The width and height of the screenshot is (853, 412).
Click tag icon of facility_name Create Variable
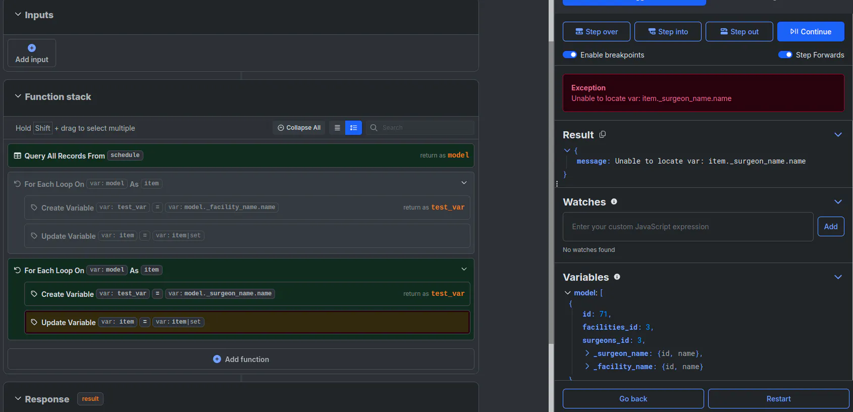tap(34, 208)
